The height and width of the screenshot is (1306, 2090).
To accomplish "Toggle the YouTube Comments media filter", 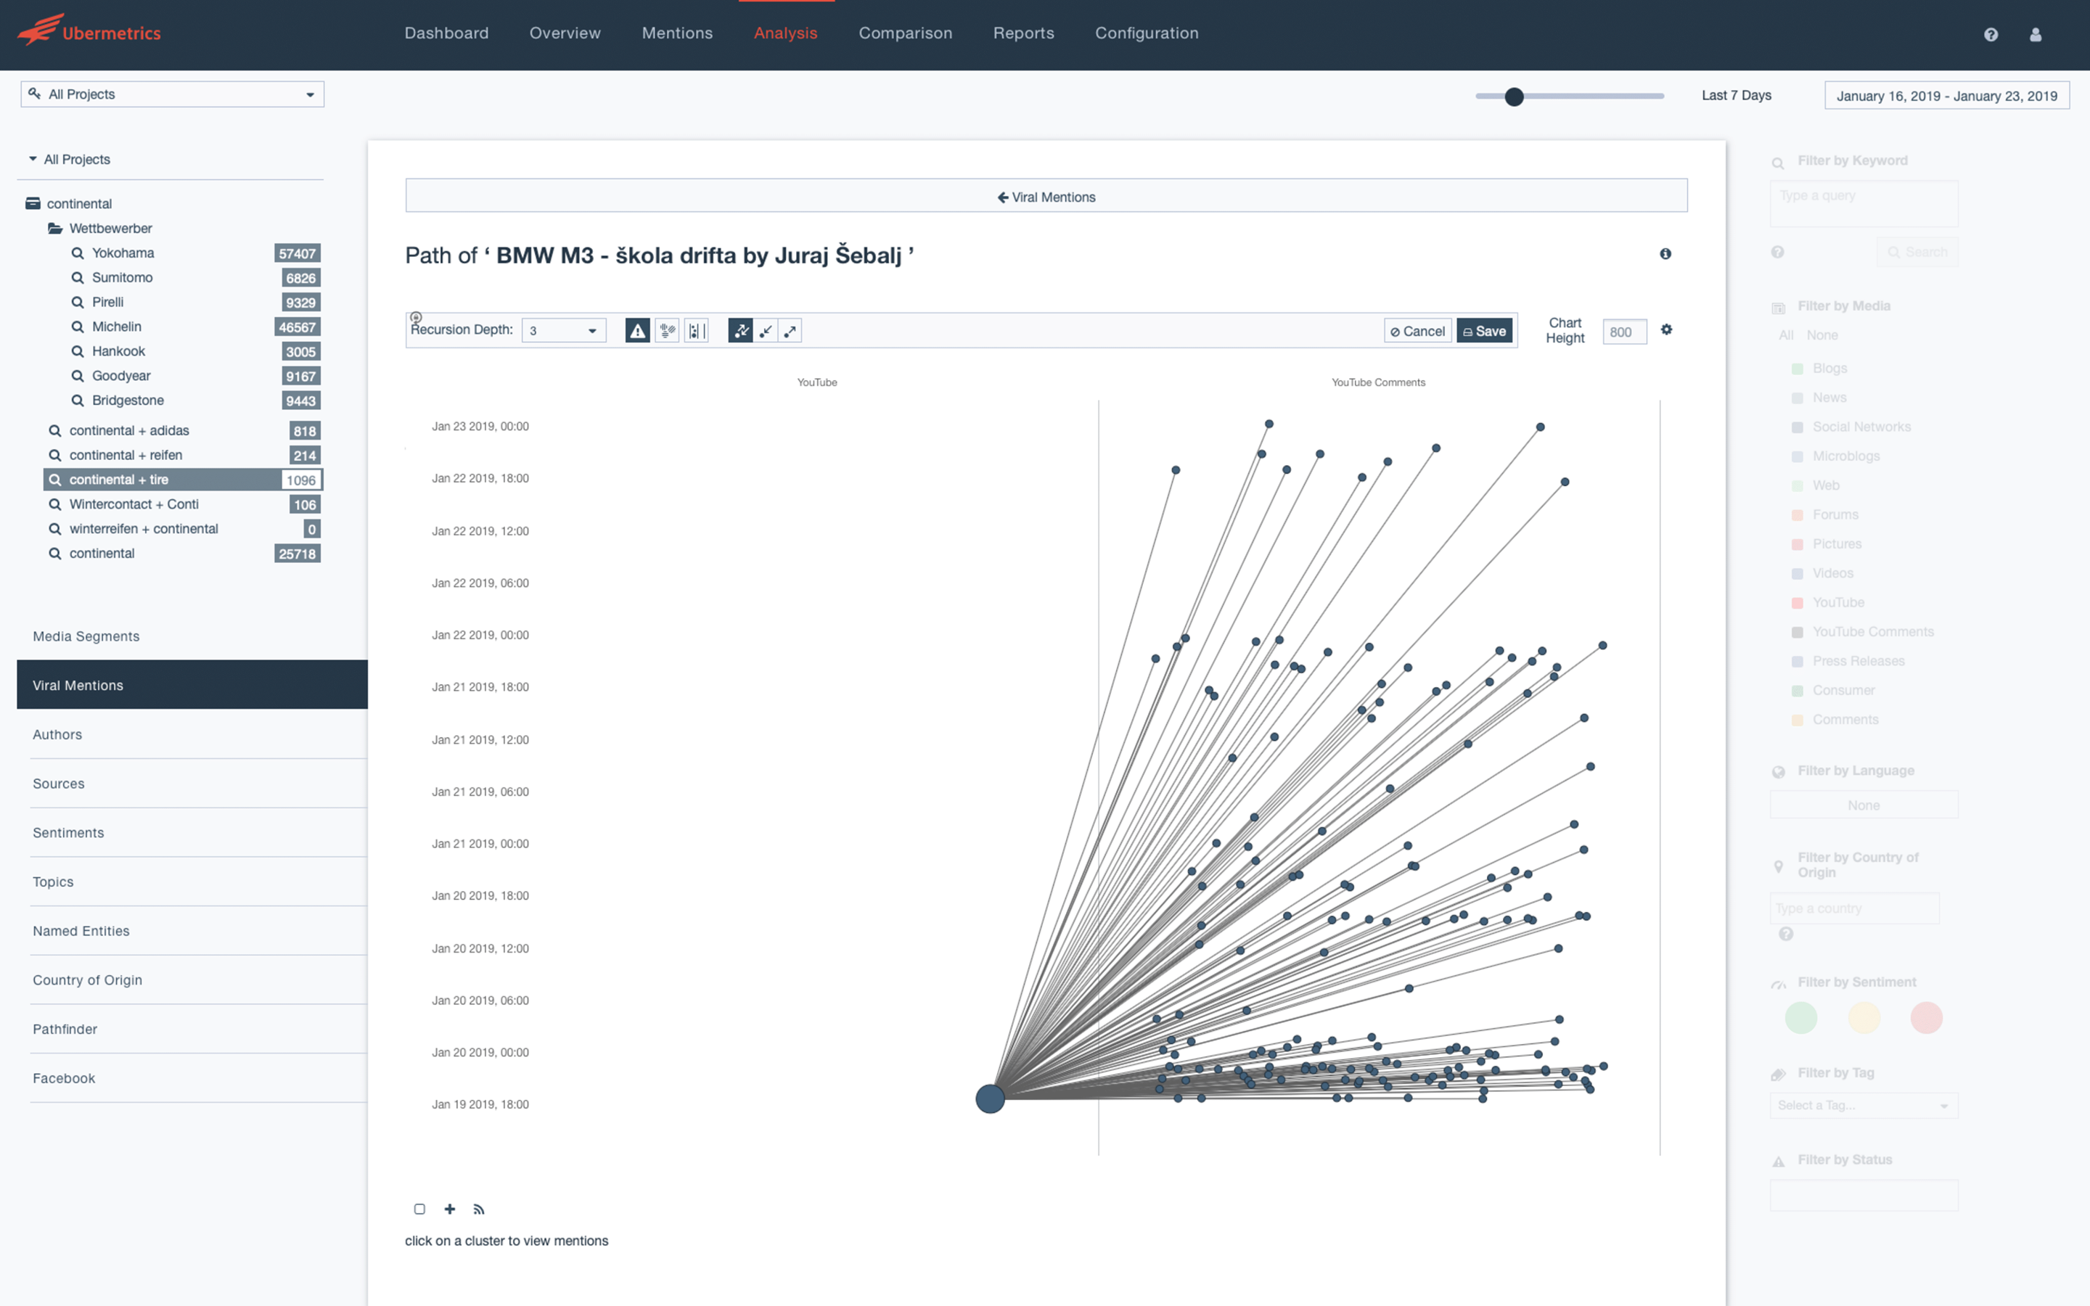I will tap(1798, 632).
